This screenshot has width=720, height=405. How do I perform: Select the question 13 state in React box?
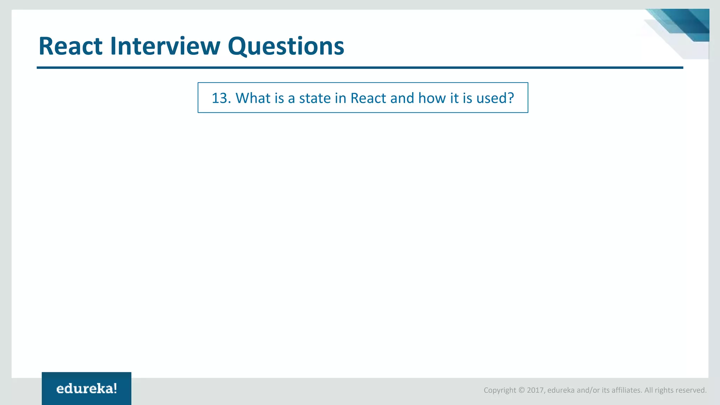pyautogui.click(x=363, y=98)
